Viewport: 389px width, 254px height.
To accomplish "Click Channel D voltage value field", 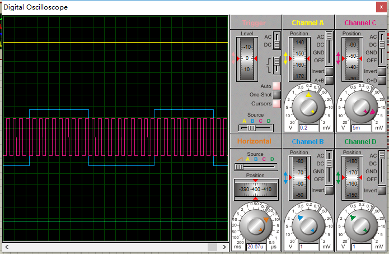I will (x=361, y=247).
